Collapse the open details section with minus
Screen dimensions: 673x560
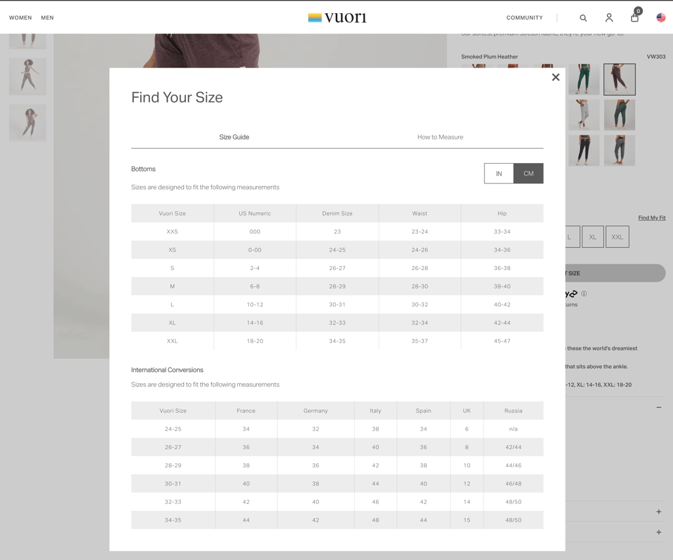pyautogui.click(x=659, y=408)
